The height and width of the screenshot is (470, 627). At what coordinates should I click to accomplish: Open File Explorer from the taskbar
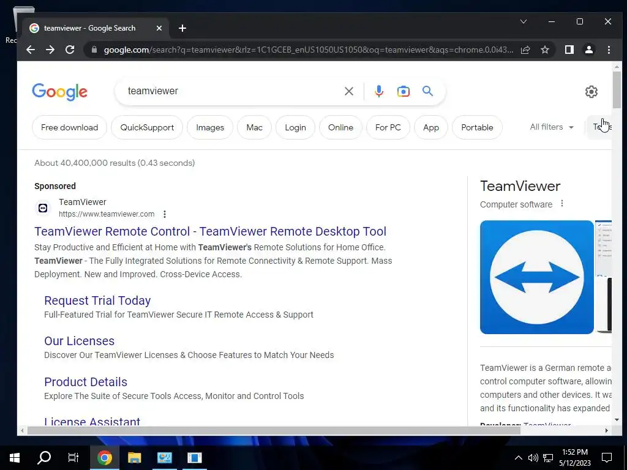coord(134,458)
